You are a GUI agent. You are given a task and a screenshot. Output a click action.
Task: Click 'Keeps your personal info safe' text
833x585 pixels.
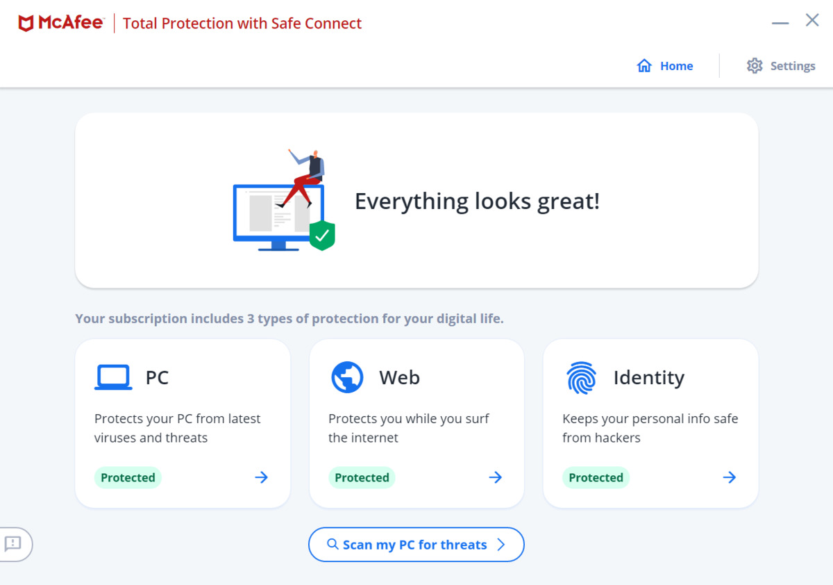tap(650, 428)
